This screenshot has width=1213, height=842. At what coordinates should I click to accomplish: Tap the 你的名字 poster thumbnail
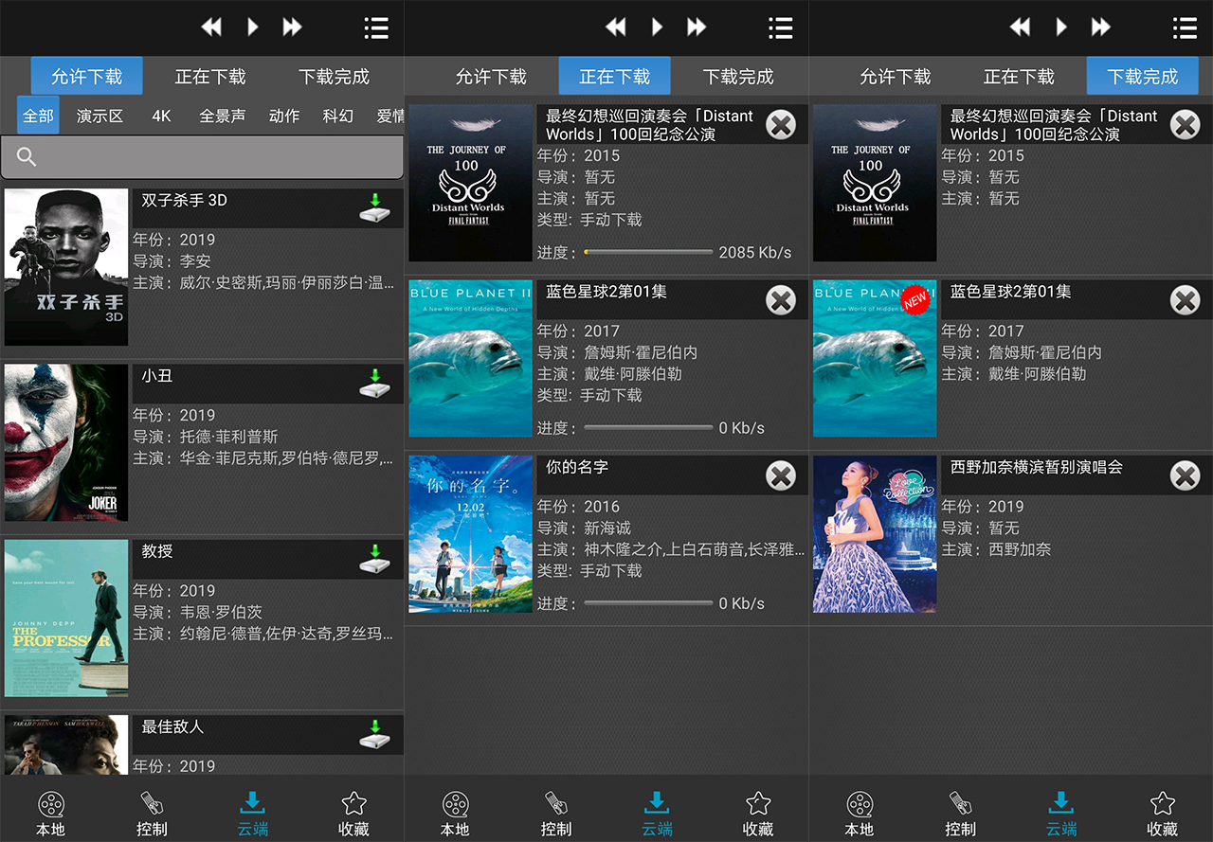point(470,533)
